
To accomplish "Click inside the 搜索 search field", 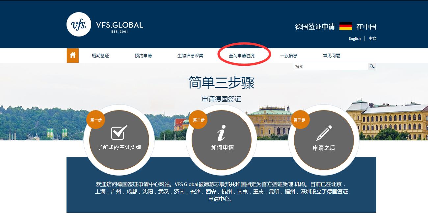I will 329,66.
